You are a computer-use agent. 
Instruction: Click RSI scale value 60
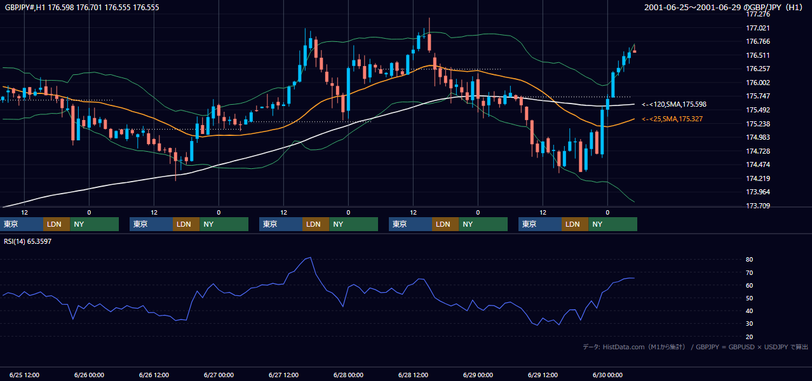[750, 285]
